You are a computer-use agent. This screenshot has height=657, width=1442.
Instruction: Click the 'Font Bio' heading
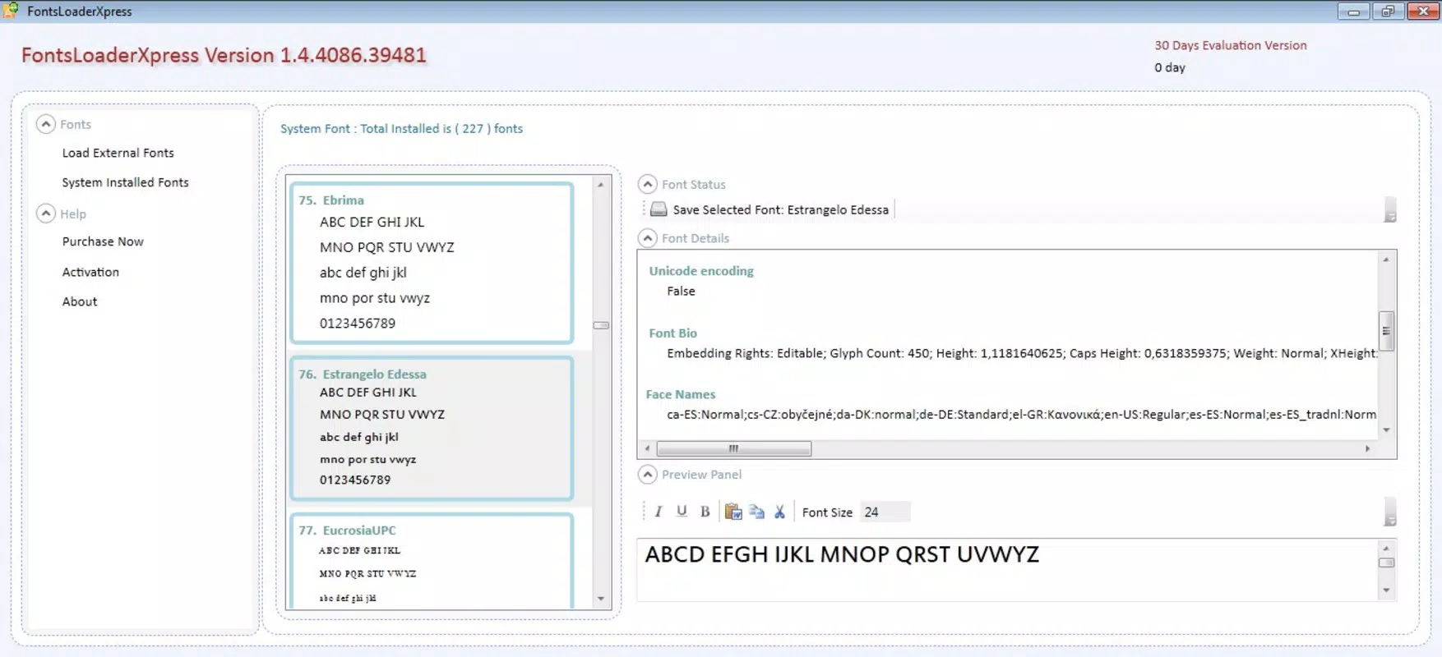click(672, 333)
